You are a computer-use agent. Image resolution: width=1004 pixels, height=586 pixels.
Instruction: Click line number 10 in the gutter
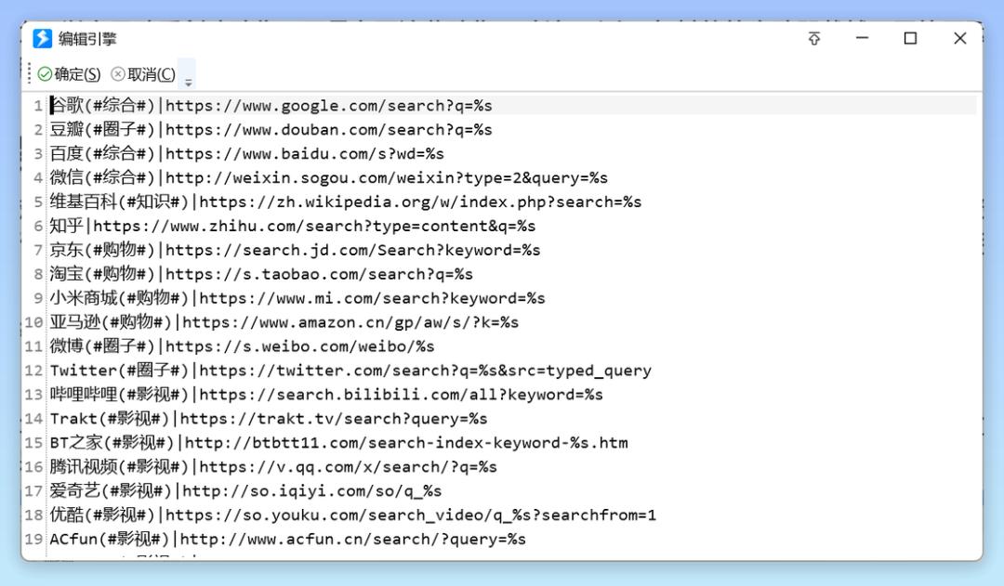tap(34, 322)
